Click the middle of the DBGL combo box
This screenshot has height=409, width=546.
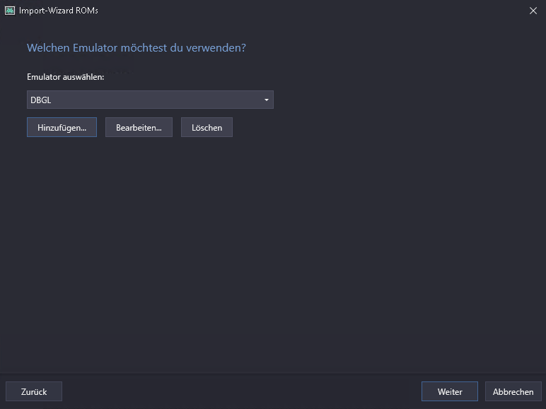point(150,100)
